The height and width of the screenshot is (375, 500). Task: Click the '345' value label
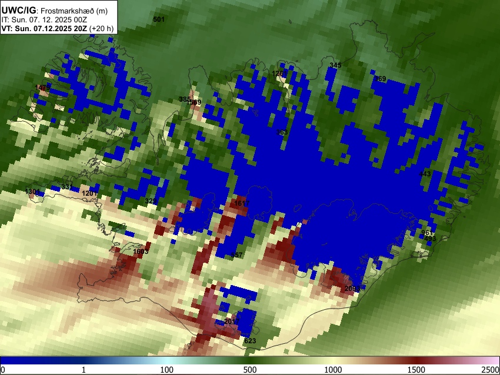pos(335,65)
